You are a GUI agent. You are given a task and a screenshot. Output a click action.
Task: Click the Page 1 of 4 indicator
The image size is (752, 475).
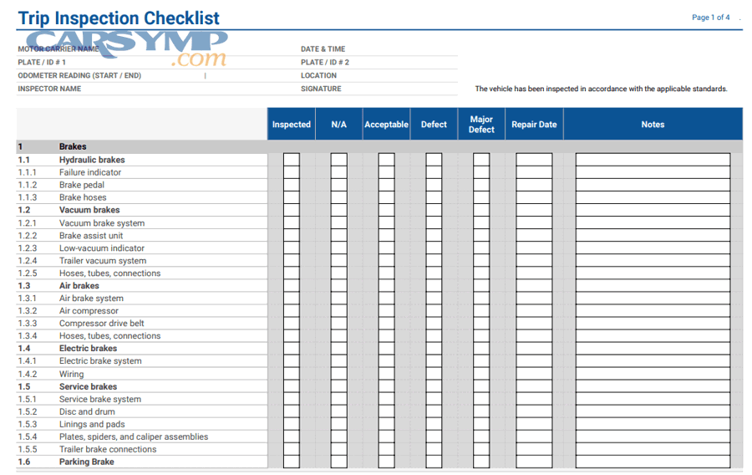tap(710, 18)
